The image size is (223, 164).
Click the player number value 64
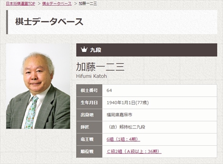109,91
